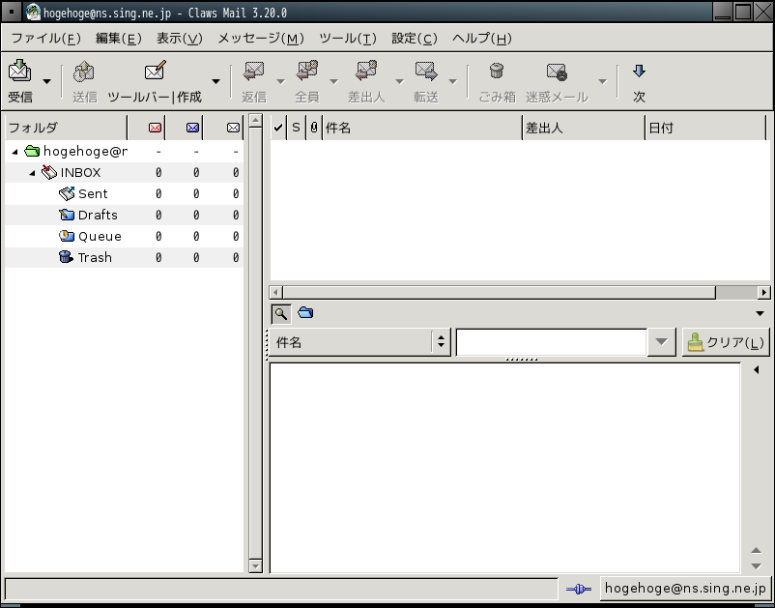Click the Compose (作成) mail icon

point(155,72)
